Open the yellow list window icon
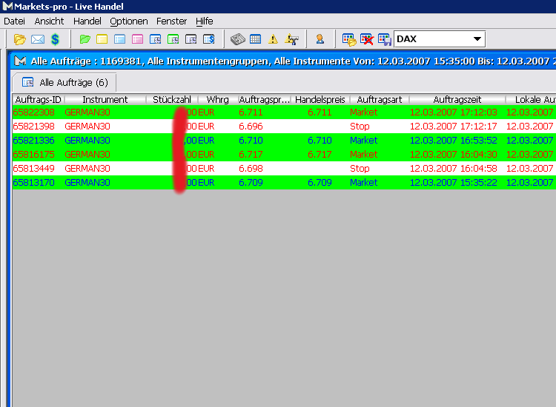 click(x=102, y=39)
